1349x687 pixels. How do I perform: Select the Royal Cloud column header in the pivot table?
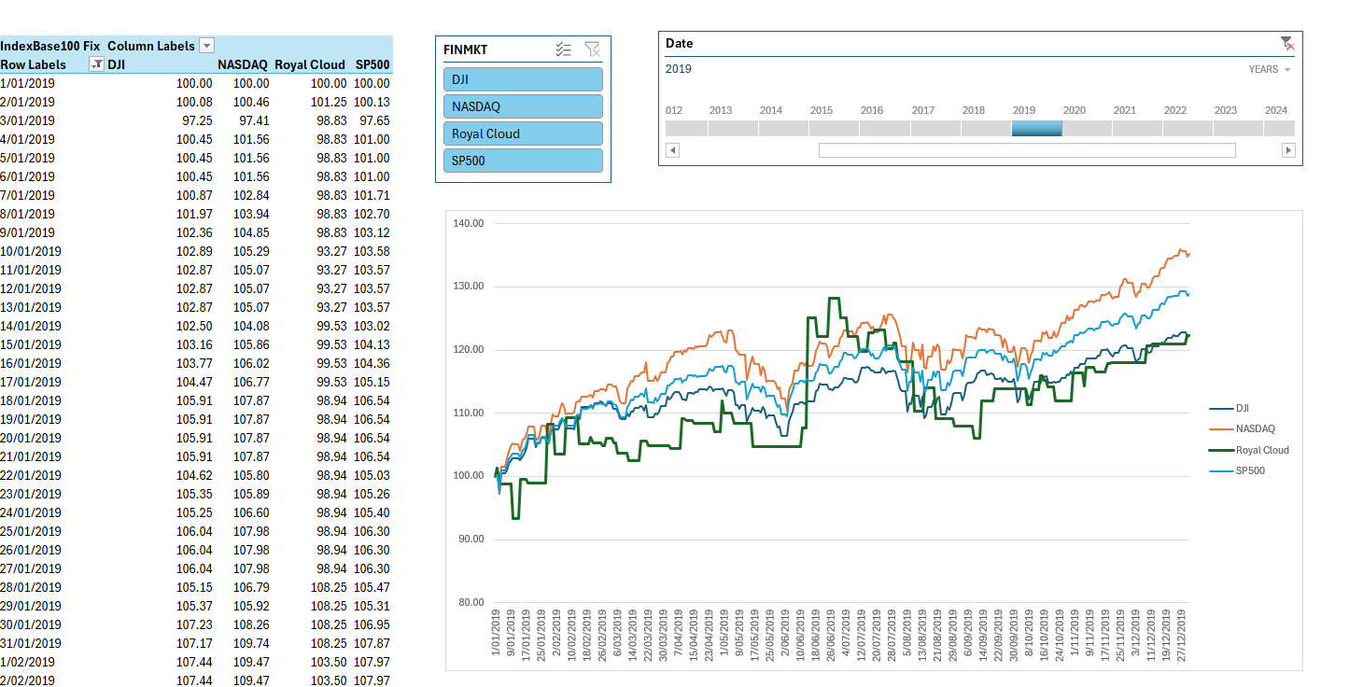point(310,64)
